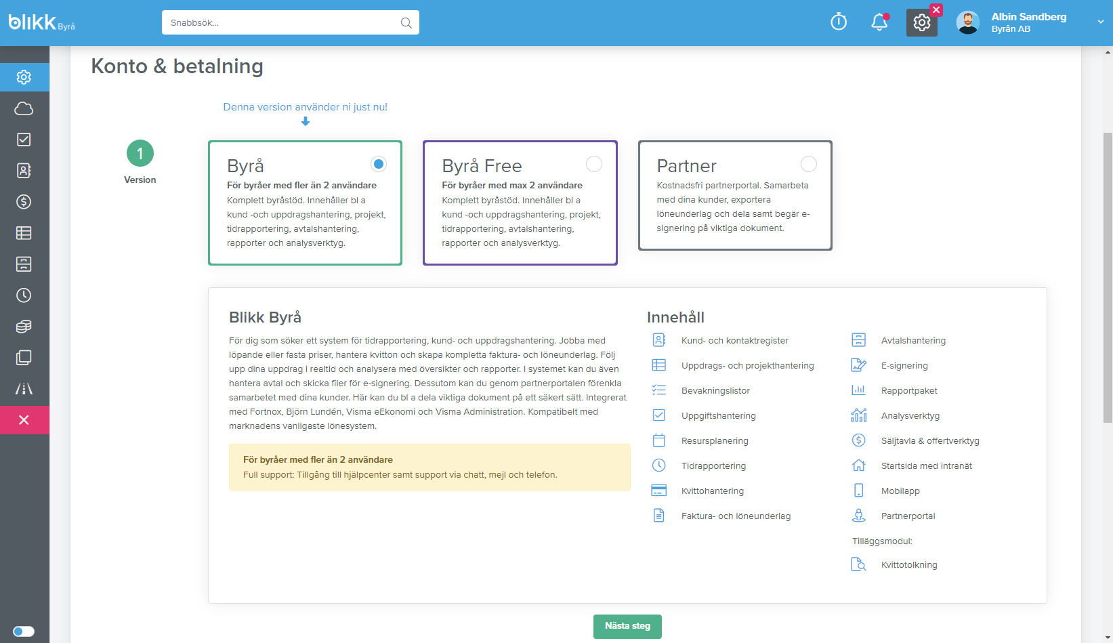Click the Resursplanering calendar icon

coord(658,440)
